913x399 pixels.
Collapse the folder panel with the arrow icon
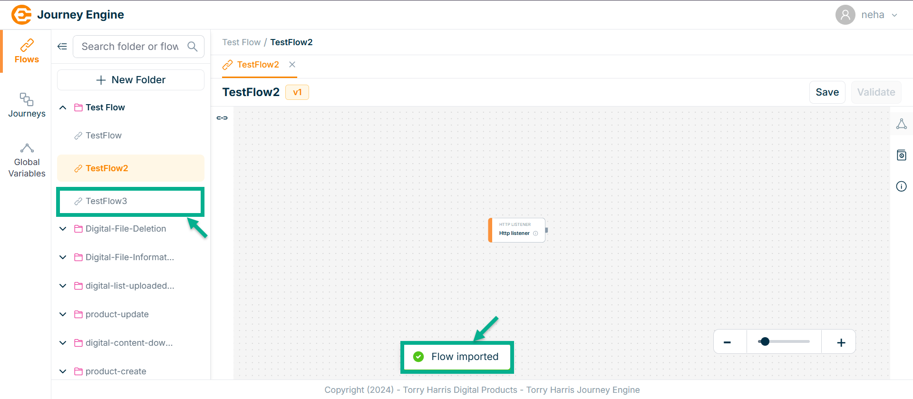[x=62, y=47]
